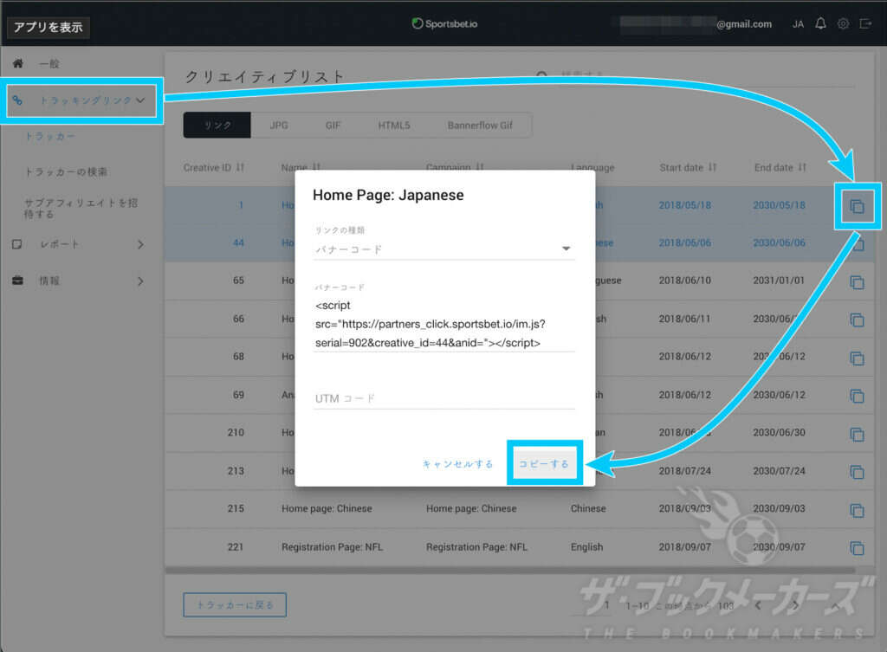Click the logout icon in header
This screenshot has width=887, height=652.
click(x=865, y=23)
